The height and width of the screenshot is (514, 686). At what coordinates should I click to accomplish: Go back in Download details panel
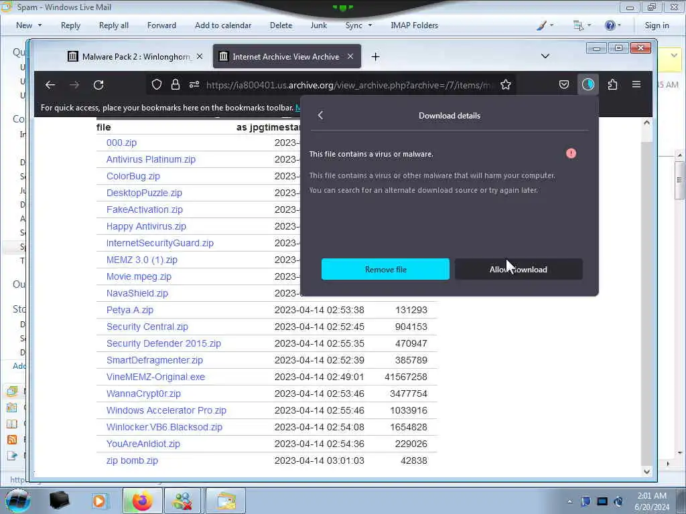(320, 115)
